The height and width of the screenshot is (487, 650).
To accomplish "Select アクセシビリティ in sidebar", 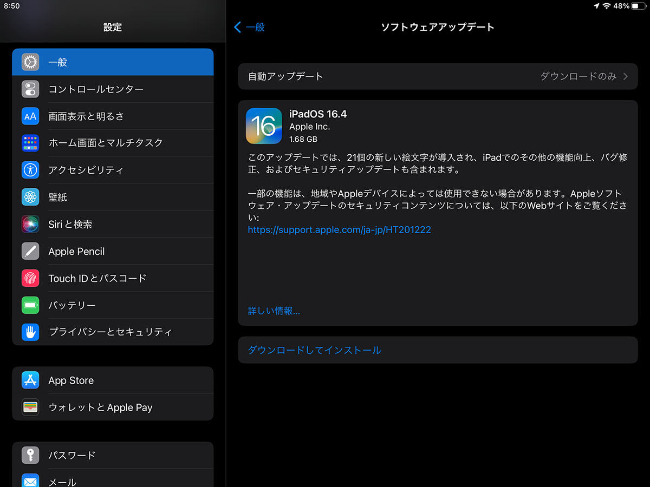I will tap(113, 170).
